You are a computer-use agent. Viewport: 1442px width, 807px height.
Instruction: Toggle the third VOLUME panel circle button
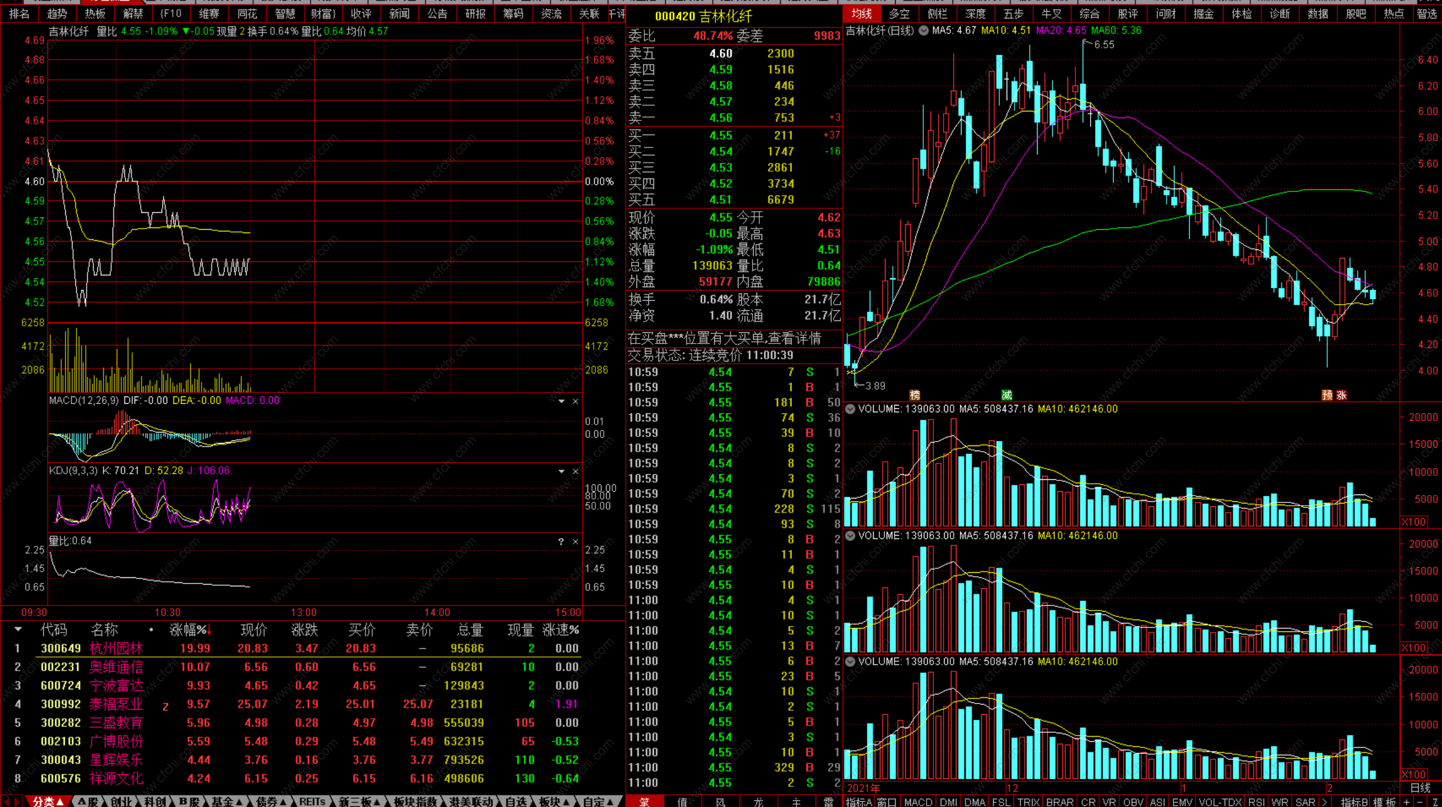pos(850,661)
